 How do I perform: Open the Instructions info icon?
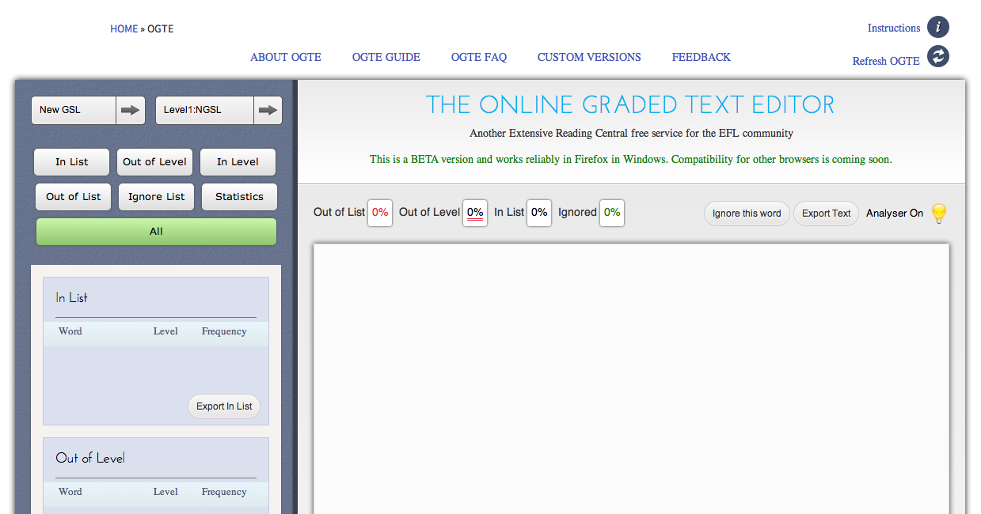pos(938,28)
